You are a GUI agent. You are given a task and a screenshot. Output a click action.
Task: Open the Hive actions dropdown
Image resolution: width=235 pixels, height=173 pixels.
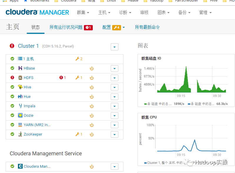115,87
